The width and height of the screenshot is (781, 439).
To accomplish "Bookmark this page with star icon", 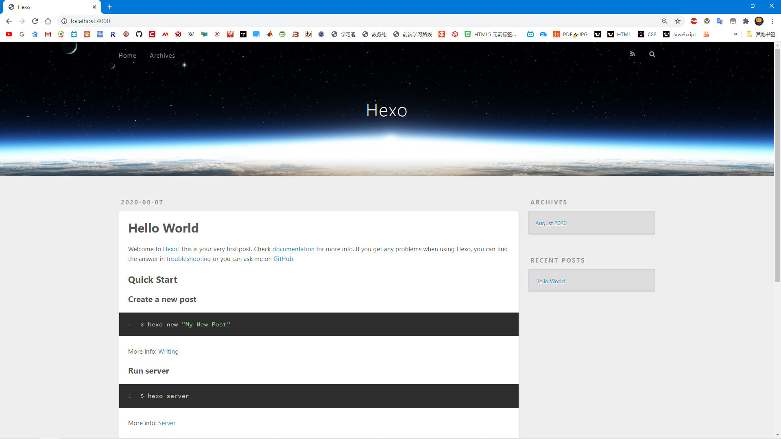I will [x=678, y=21].
